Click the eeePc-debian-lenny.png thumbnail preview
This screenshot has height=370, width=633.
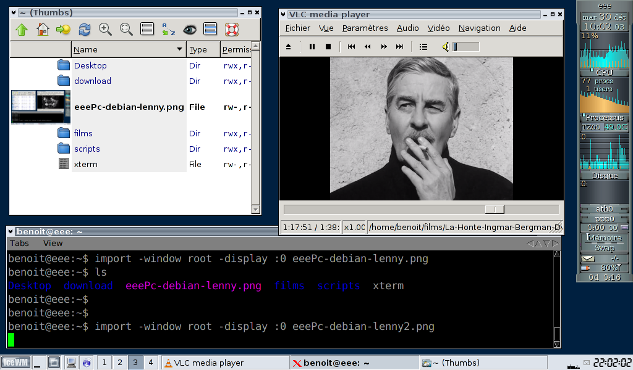pos(41,107)
